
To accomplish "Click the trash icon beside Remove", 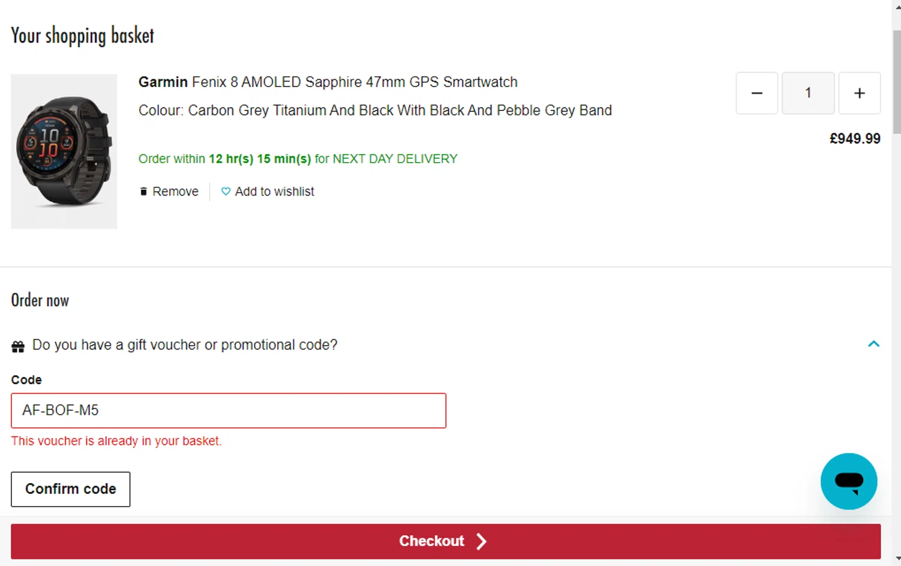I will click(x=144, y=191).
